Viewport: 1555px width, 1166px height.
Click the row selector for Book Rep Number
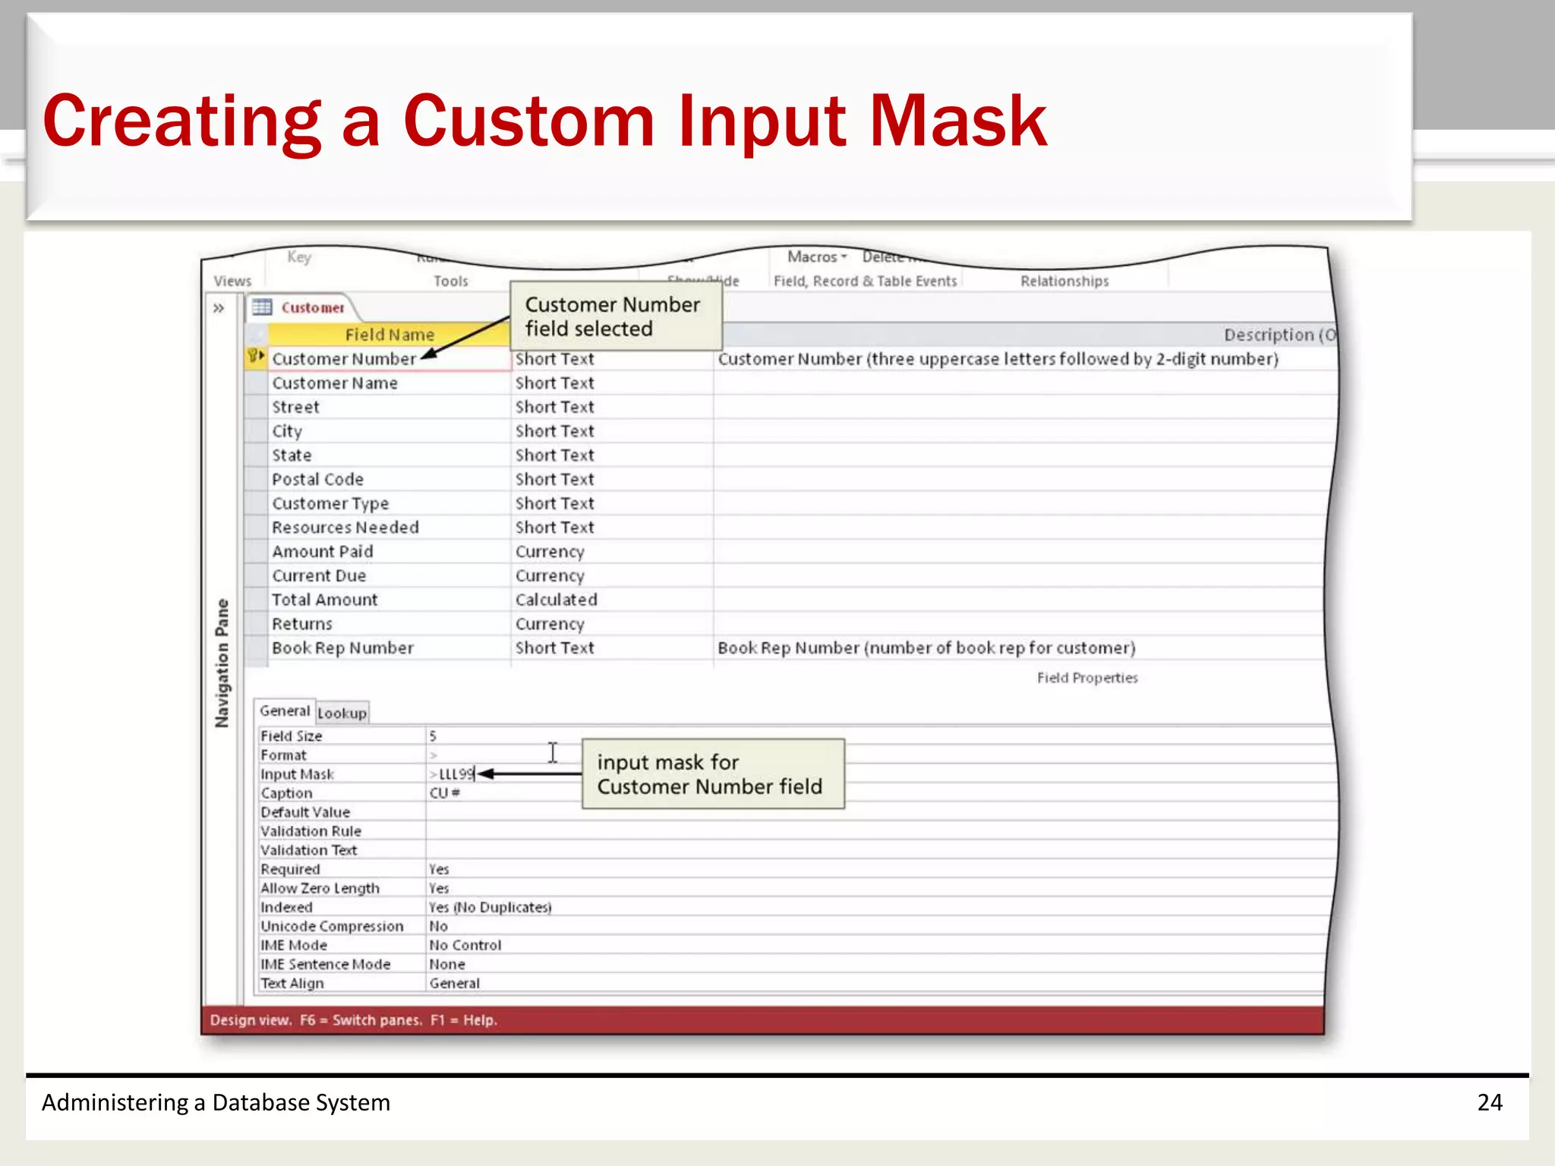click(256, 648)
